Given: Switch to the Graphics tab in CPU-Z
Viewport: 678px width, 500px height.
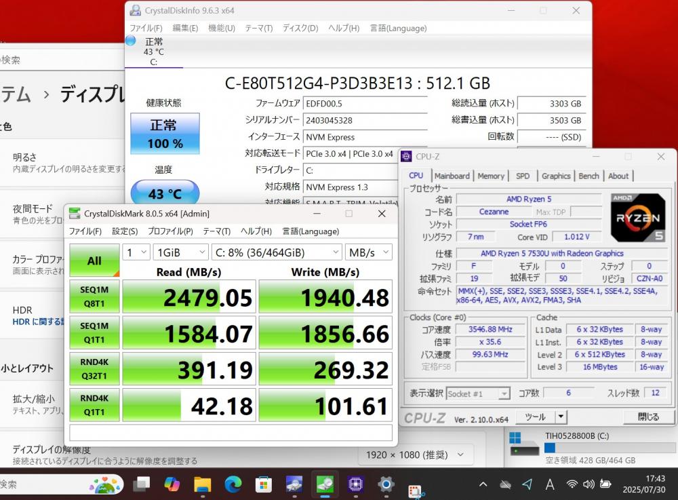Looking at the screenshot, I should [x=556, y=176].
